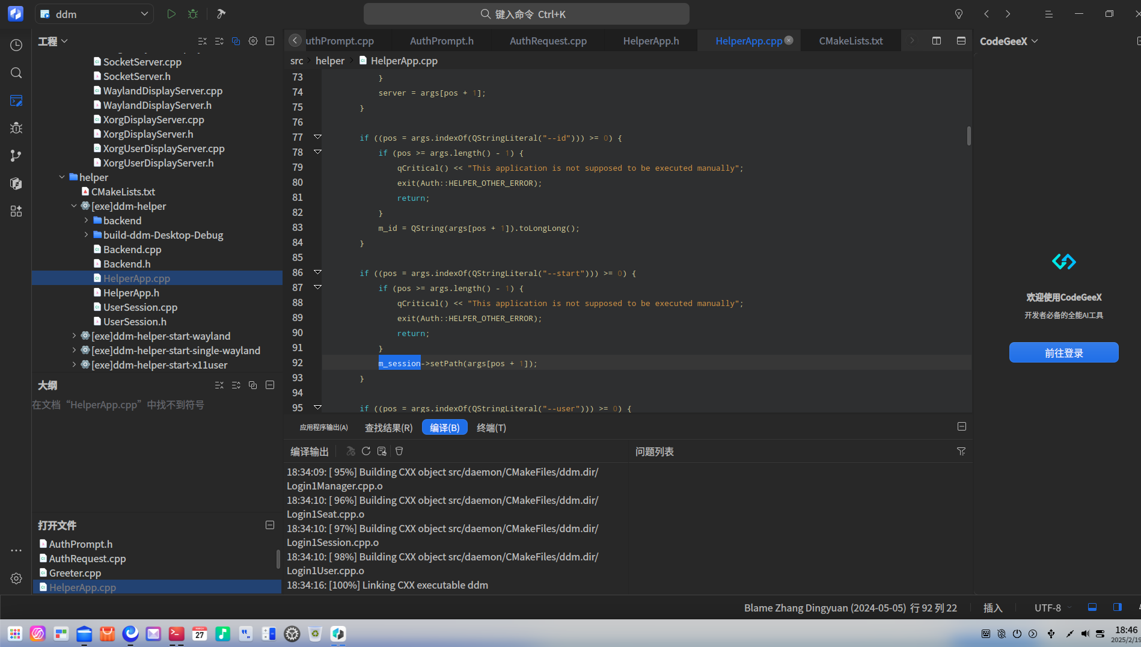Open the git branch icon in sidebar
The image size is (1141, 647).
(16, 156)
